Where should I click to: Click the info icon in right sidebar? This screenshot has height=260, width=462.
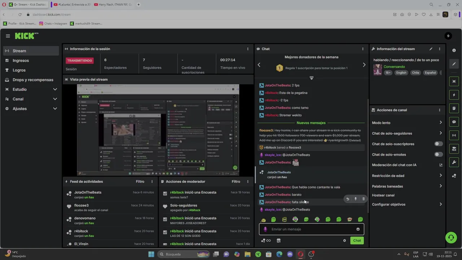click(x=454, y=50)
